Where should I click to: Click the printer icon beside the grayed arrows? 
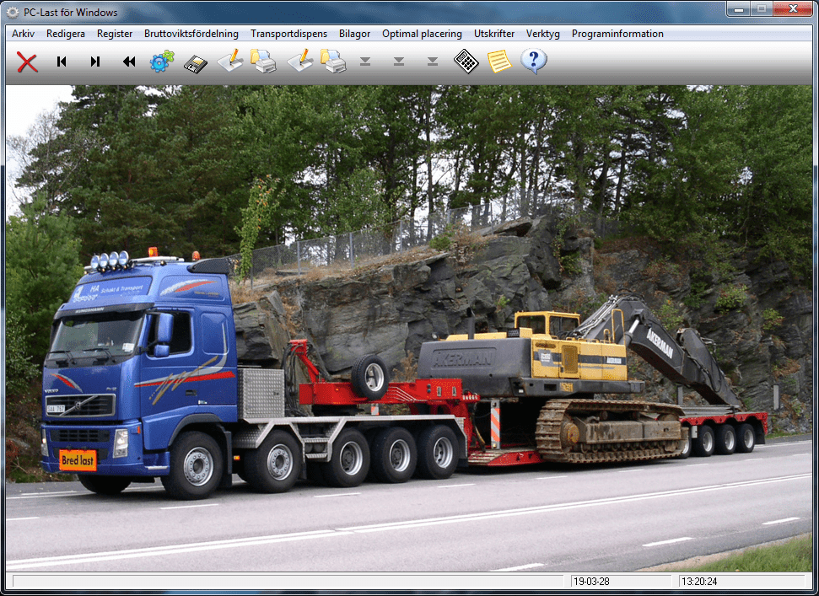(x=333, y=61)
